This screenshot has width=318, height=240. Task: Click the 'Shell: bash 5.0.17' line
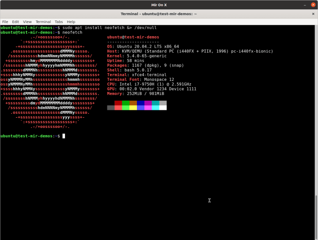pyautogui.click(x=129, y=70)
